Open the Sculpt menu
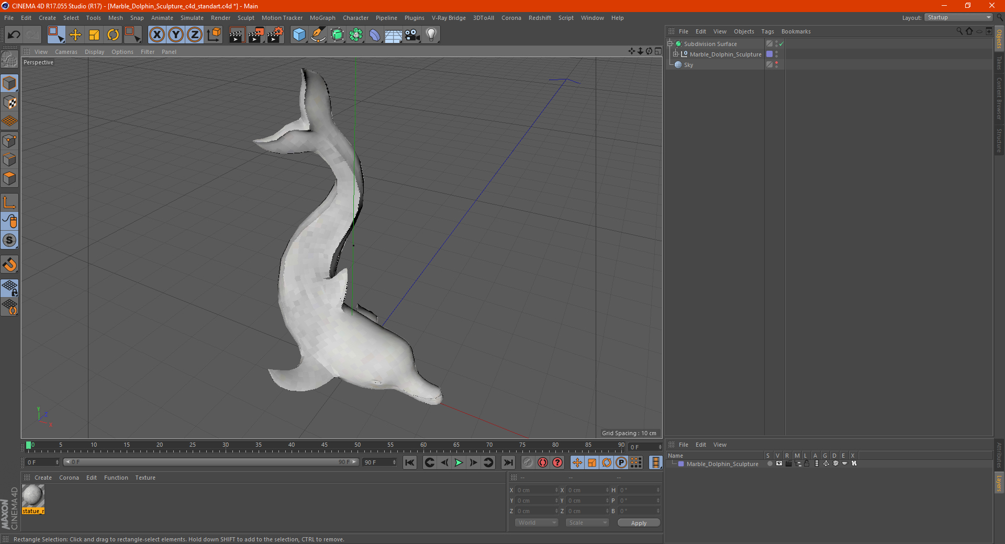 coord(245,18)
